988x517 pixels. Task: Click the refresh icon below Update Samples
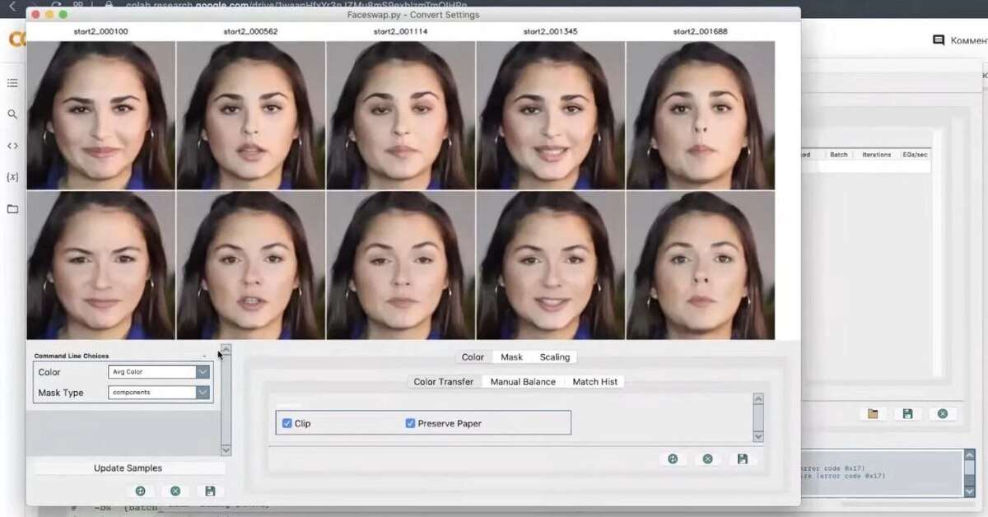tap(140, 491)
